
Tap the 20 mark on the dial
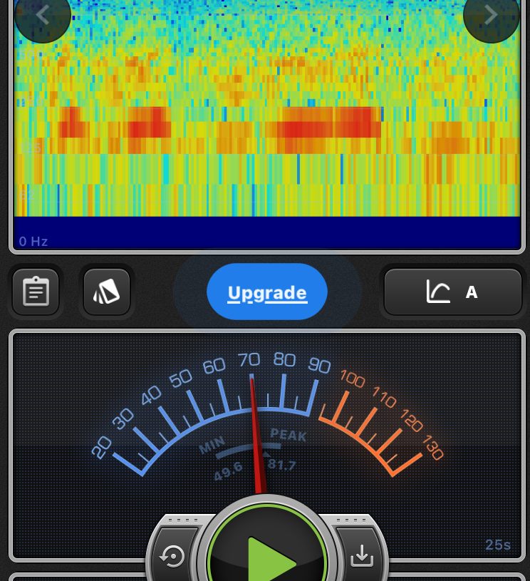pyautogui.click(x=103, y=447)
